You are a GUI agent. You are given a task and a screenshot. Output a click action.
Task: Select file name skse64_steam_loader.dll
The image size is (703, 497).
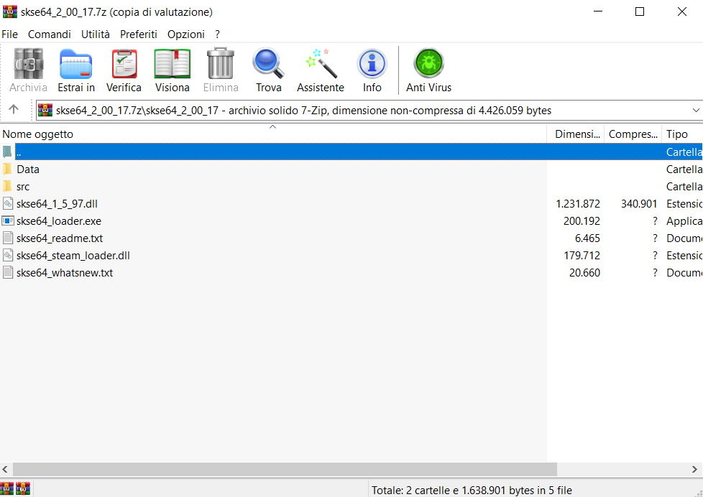pos(73,256)
